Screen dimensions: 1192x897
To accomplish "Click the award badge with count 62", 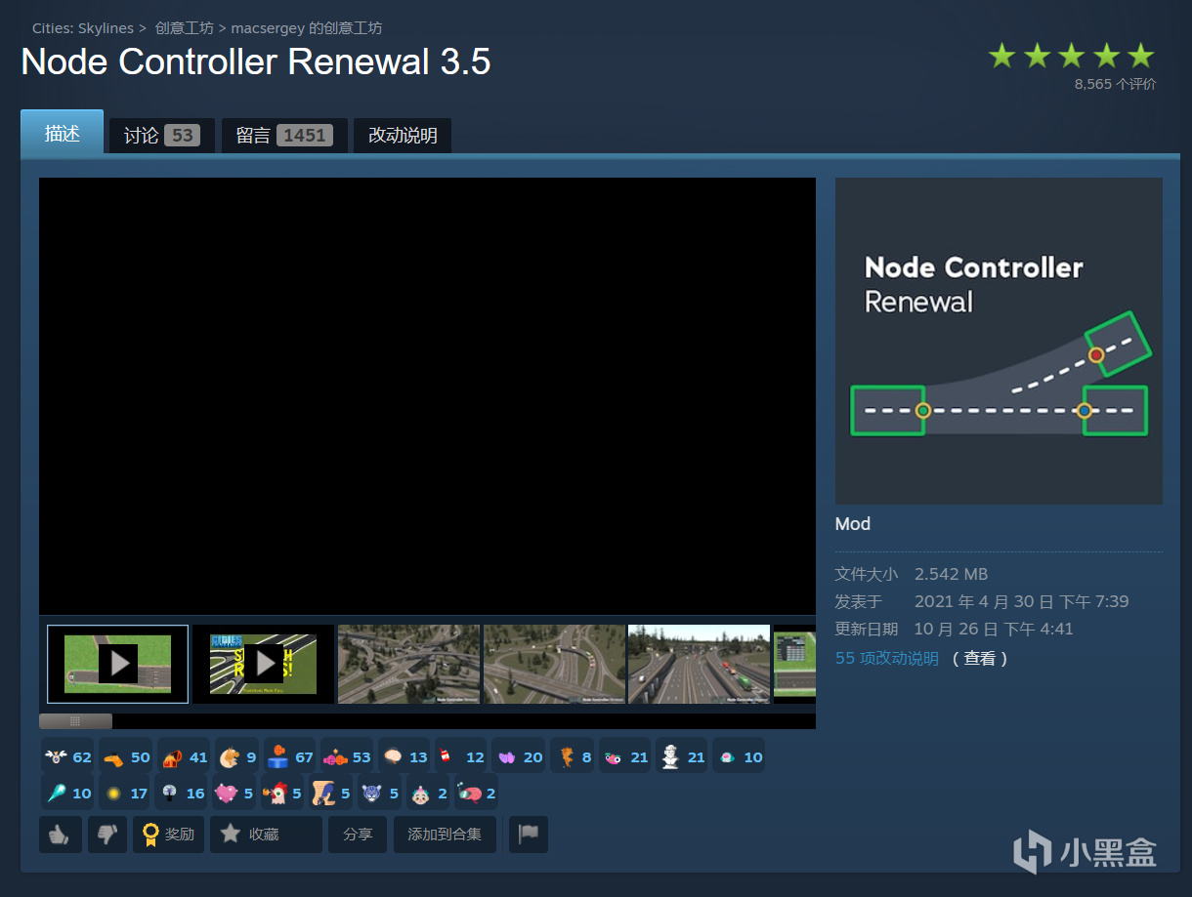I will (67, 756).
